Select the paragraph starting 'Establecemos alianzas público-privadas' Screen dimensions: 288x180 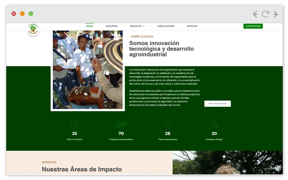(164, 98)
